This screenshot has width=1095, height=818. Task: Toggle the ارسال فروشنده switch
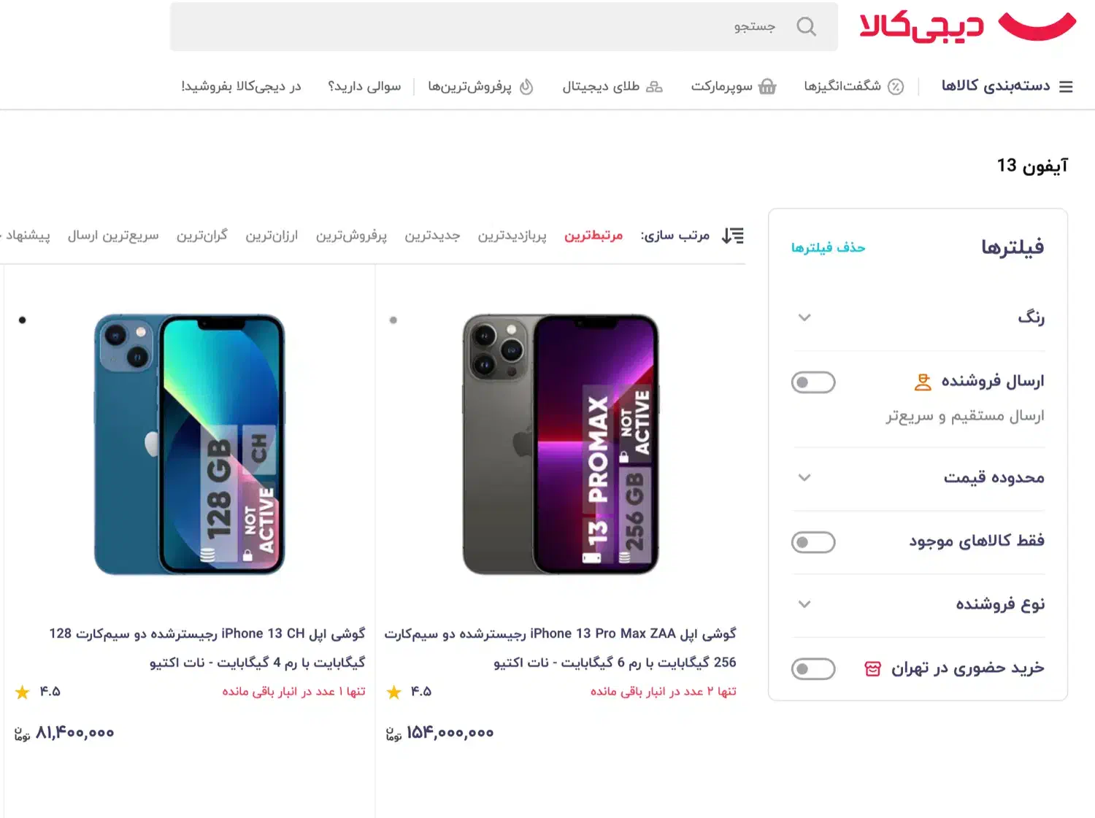point(813,382)
